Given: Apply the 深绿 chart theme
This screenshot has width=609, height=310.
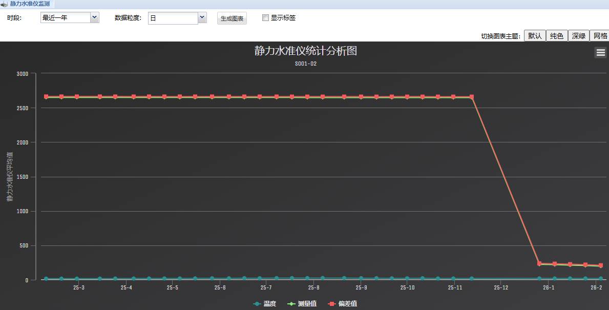Looking at the screenshot, I should (578, 36).
